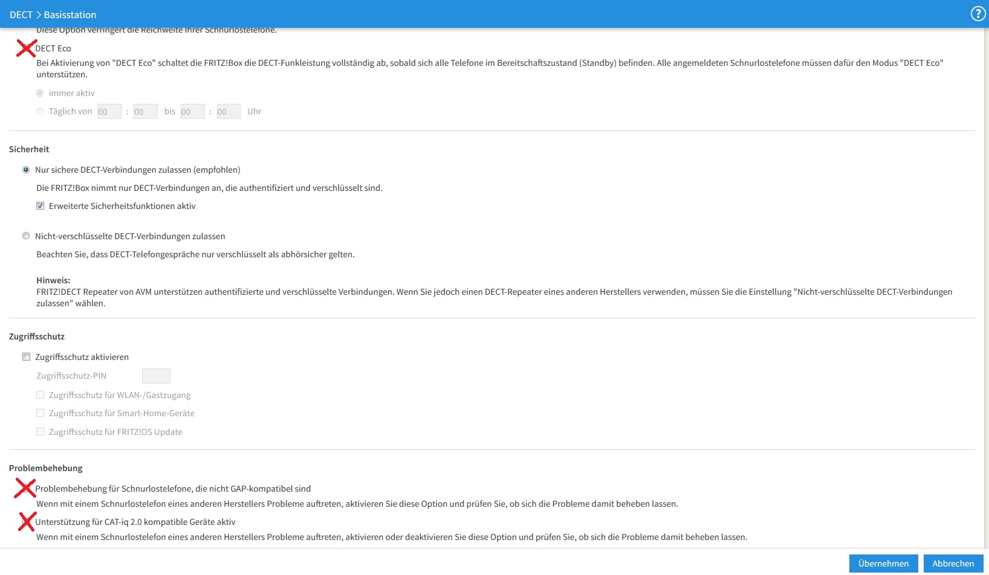Screen dimensions: 989x575
Task: Click the Übernehmen button
Action: (883, 564)
